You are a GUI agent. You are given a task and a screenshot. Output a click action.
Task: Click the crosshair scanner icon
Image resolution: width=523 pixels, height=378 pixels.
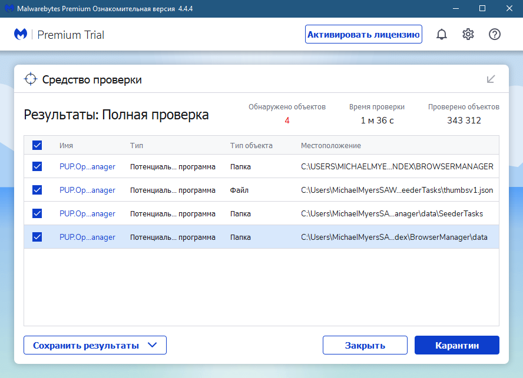point(31,79)
